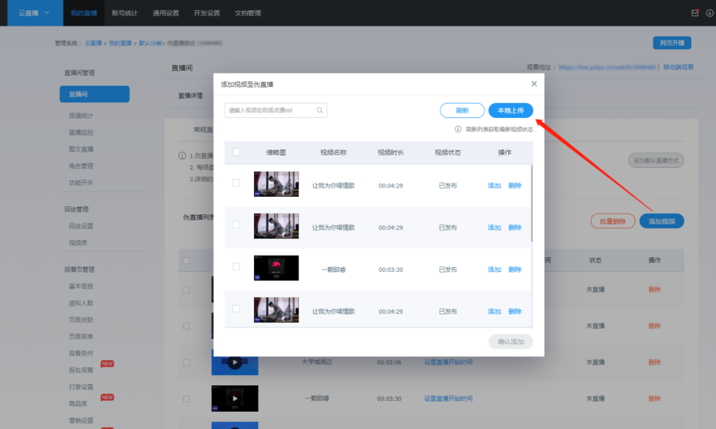Screen dimensions: 716x429
Task: Tick the select-all checkbox in dialog header
Action: (x=236, y=152)
